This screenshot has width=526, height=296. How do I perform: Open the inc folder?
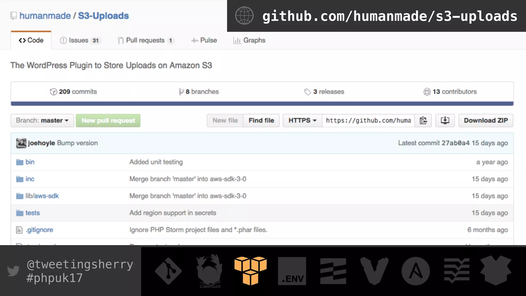tap(30, 179)
